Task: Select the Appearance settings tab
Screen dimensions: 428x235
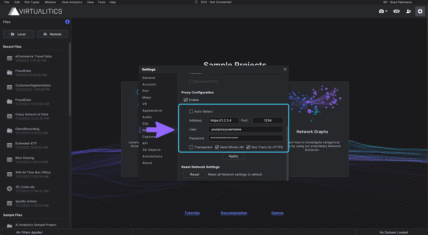Action: tap(152, 110)
